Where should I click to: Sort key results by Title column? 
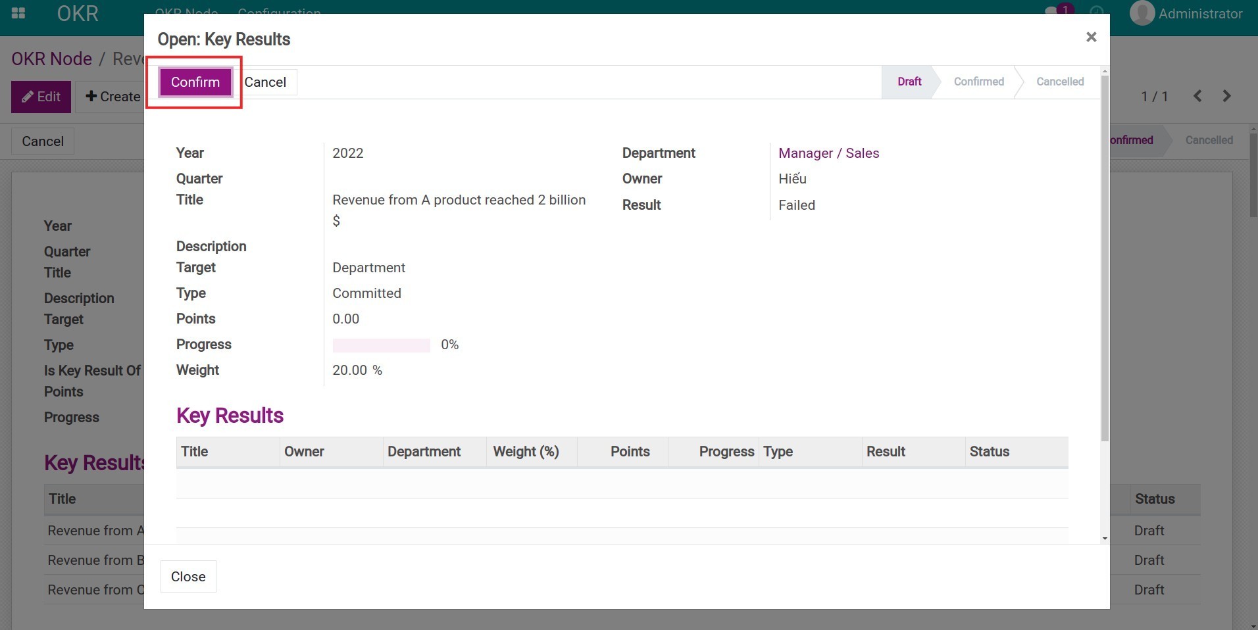tap(195, 452)
